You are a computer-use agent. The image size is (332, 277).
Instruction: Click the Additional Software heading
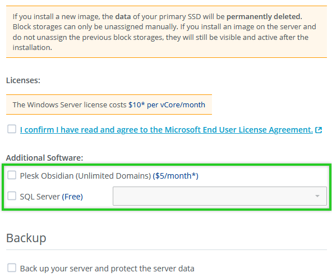[x=44, y=158]
